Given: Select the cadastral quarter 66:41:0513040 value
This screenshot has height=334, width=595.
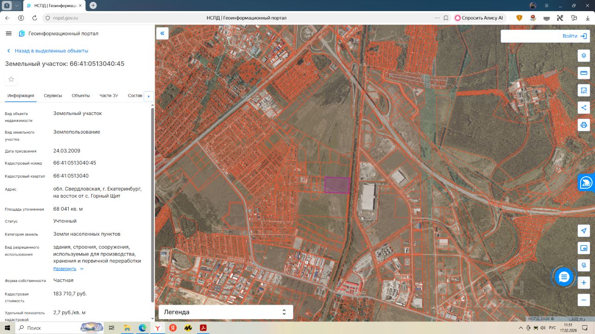Looking at the screenshot, I should tap(71, 176).
